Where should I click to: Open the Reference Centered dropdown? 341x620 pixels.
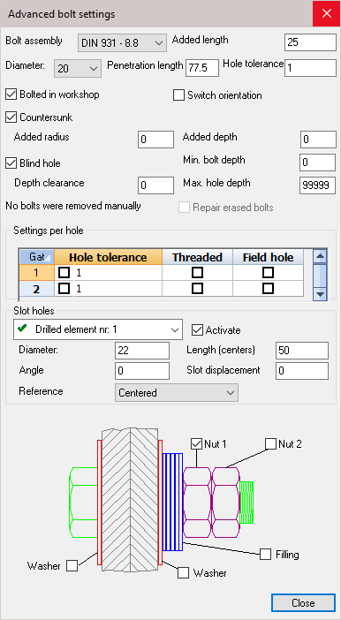pos(177,393)
